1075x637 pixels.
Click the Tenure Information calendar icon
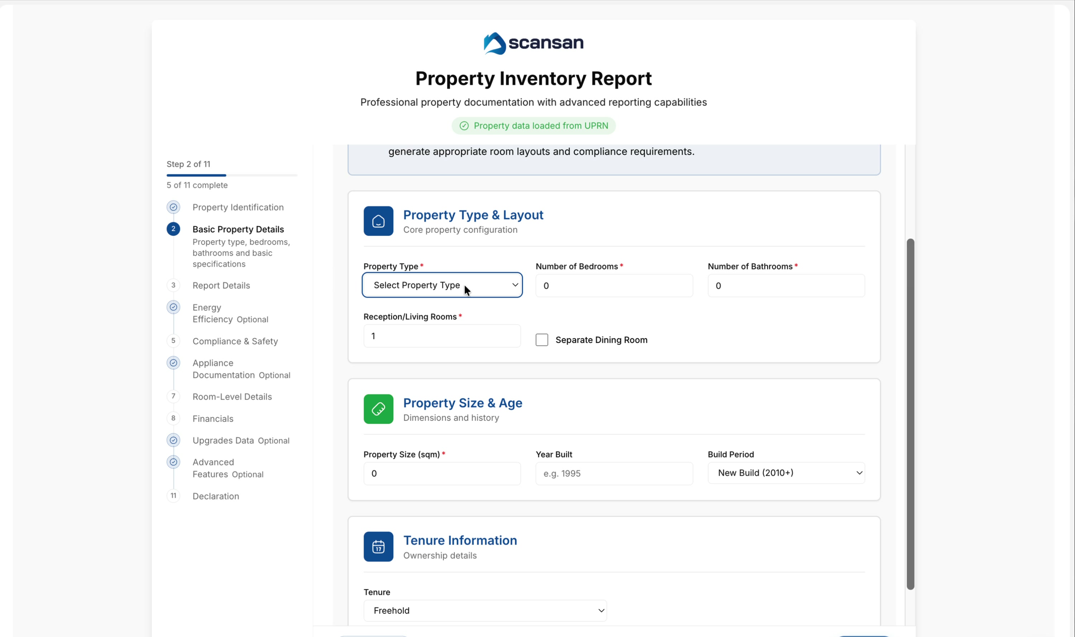[x=378, y=546]
